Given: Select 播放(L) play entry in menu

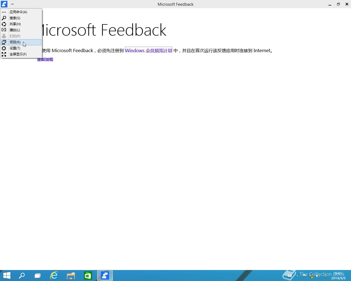Looking at the screenshot, I should click(x=21, y=30).
